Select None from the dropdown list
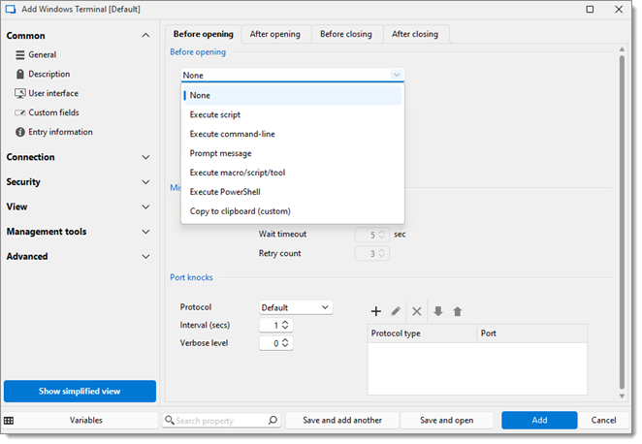This screenshot has height=444, width=642. click(x=292, y=95)
